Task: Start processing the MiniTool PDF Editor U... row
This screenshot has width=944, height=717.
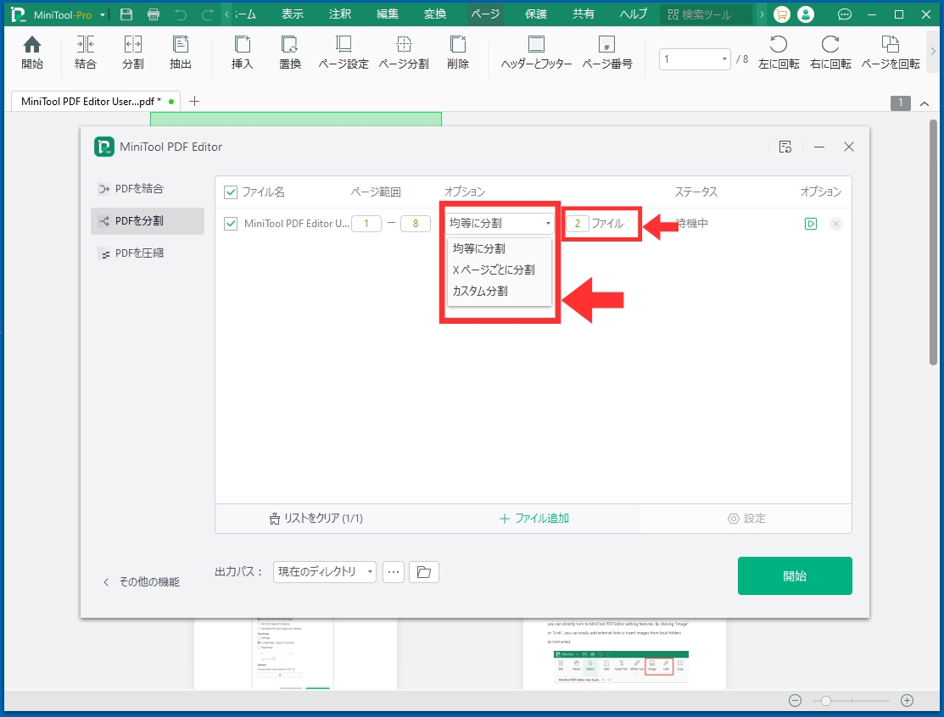Action: (811, 224)
